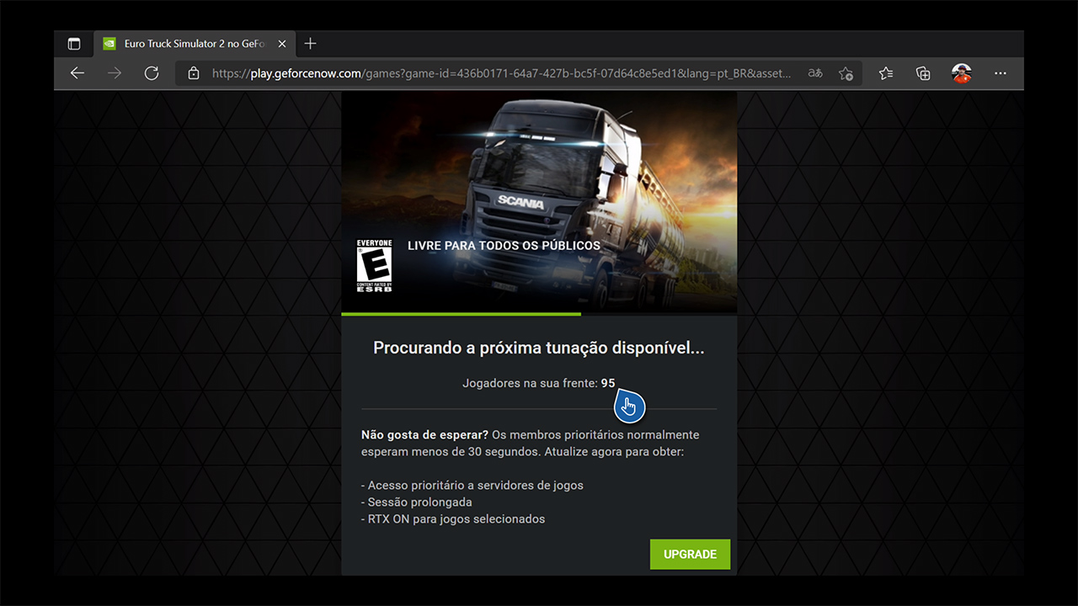This screenshot has height=606, width=1078.
Task: Open a new tab with plus
Action: [310, 44]
